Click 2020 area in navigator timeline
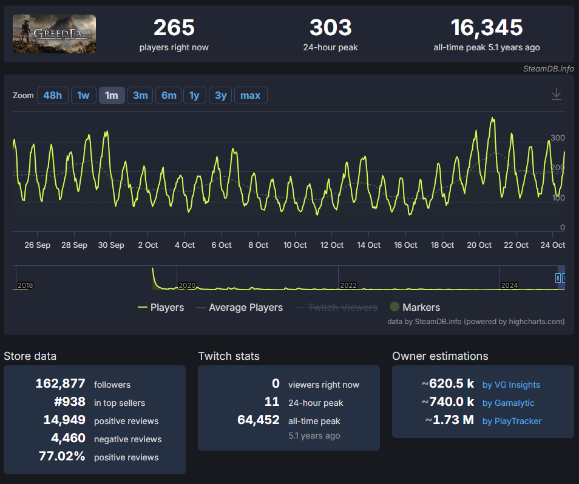The width and height of the screenshot is (579, 484). 187,285
